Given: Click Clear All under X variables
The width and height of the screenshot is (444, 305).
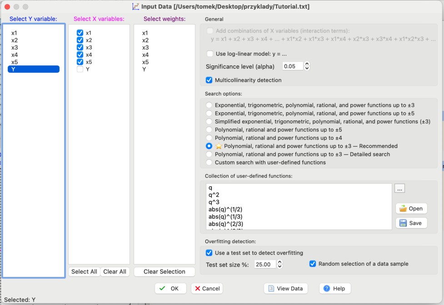Looking at the screenshot, I should [x=115, y=271].
